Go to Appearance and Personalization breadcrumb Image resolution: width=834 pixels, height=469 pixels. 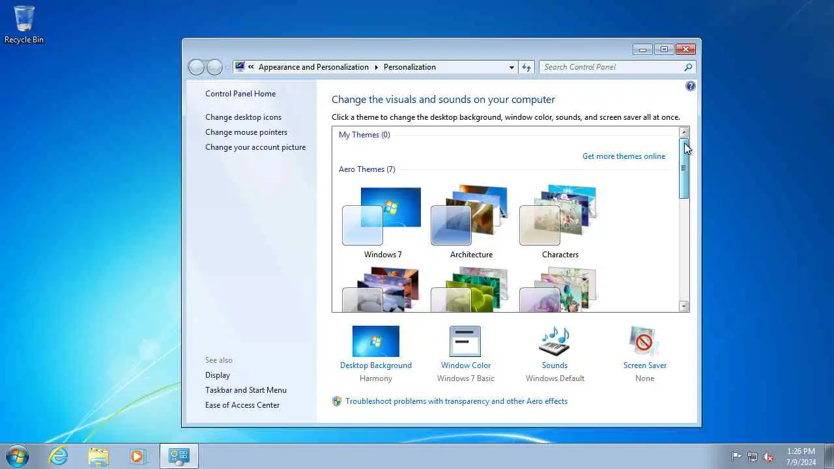coord(313,67)
